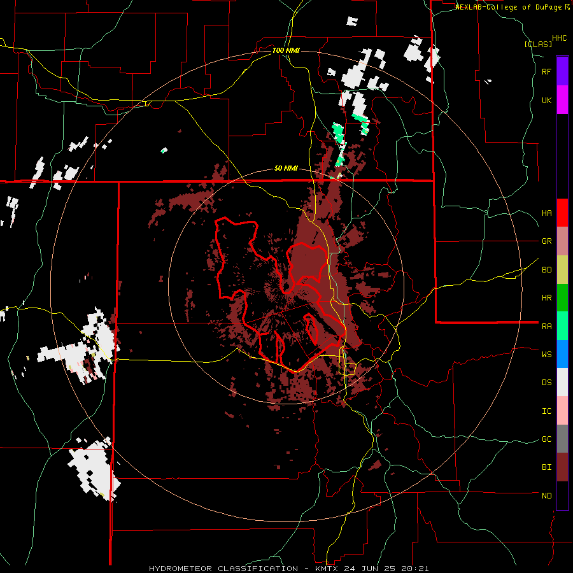
Task: Click the ND legend label
Action: point(547,496)
